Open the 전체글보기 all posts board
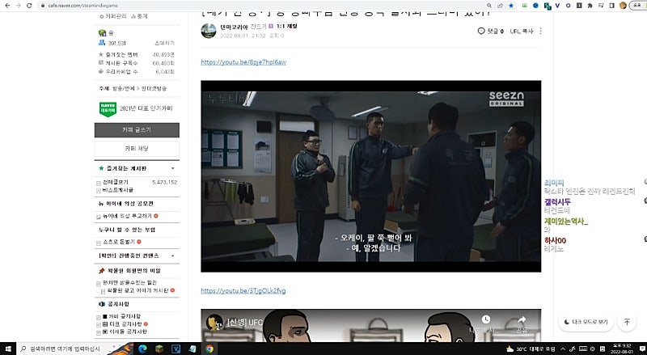Viewport: 647px width, 355px height. tap(115, 182)
